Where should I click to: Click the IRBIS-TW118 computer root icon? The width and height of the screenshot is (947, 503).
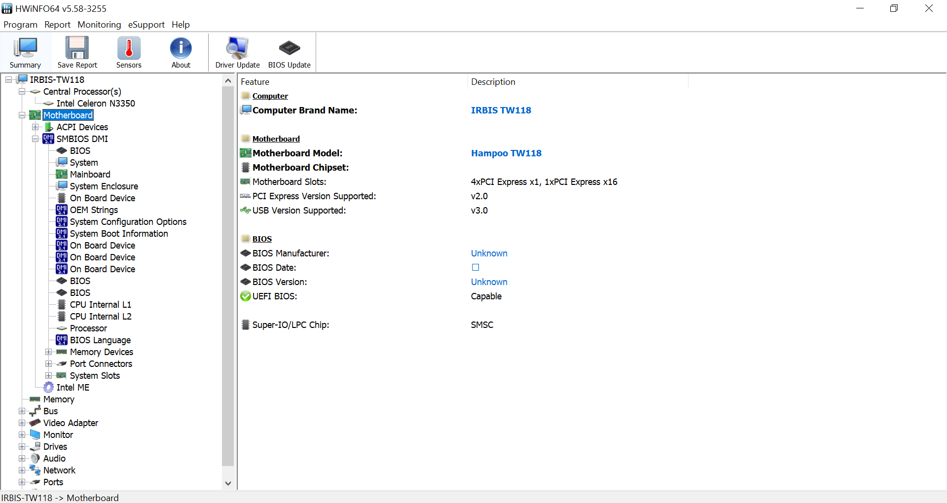pyautogui.click(x=23, y=79)
